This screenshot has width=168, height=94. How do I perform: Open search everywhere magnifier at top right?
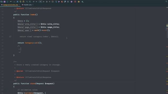166,2
